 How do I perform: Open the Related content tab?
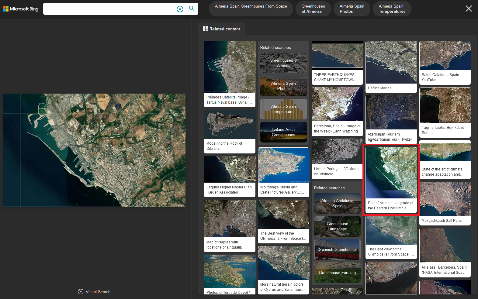coord(221,29)
